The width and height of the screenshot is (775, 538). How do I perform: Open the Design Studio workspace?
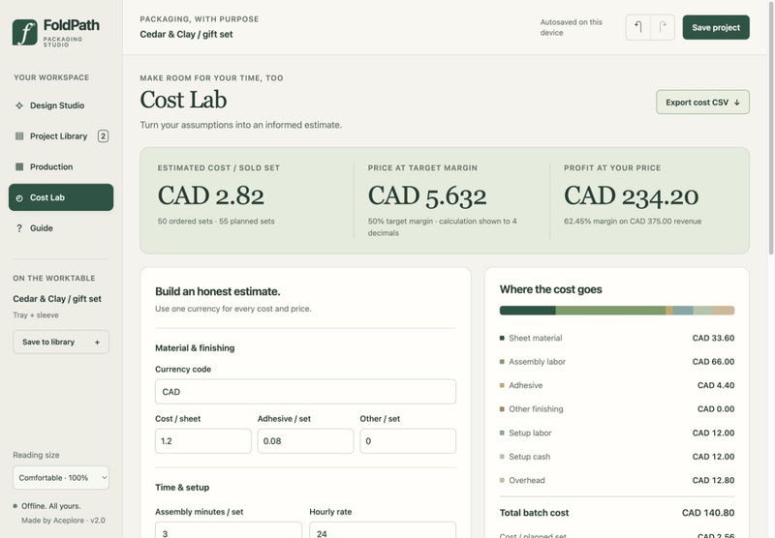pos(61,105)
